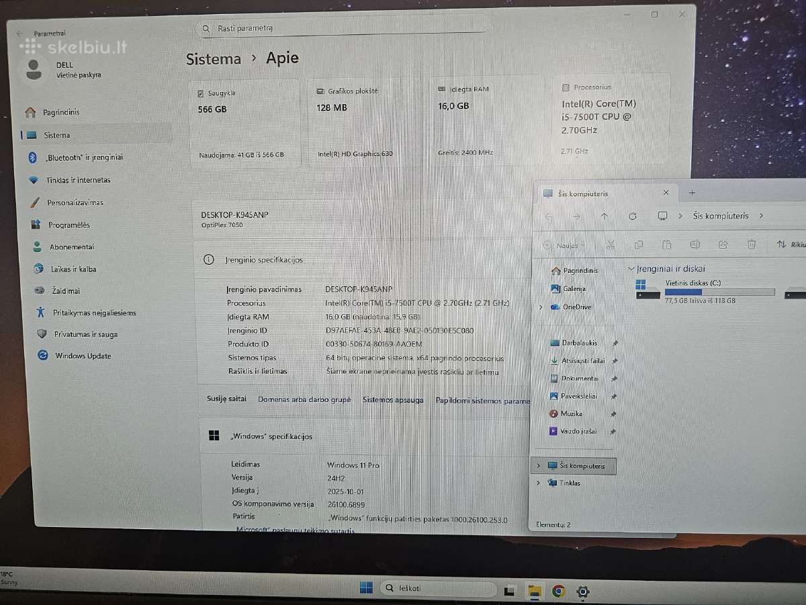The height and width of the screenshot is (605, 806).
Task: Expand Šis kompiuteris tree node
Action: 539,466
